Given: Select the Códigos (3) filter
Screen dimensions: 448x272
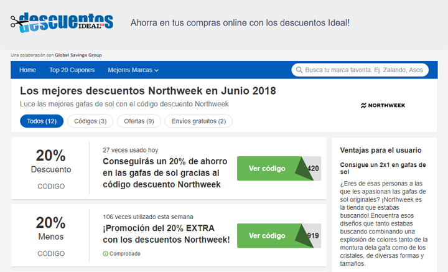Looking at the screenshot, I should [90, 121].
